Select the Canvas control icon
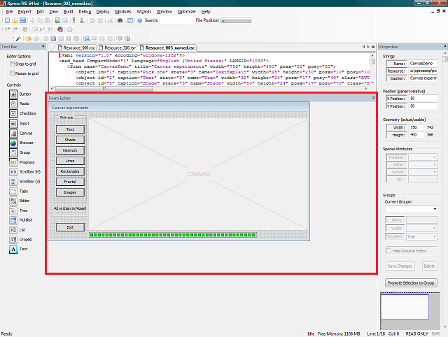This screenshot has width=448, height=337. click(13, 132)
